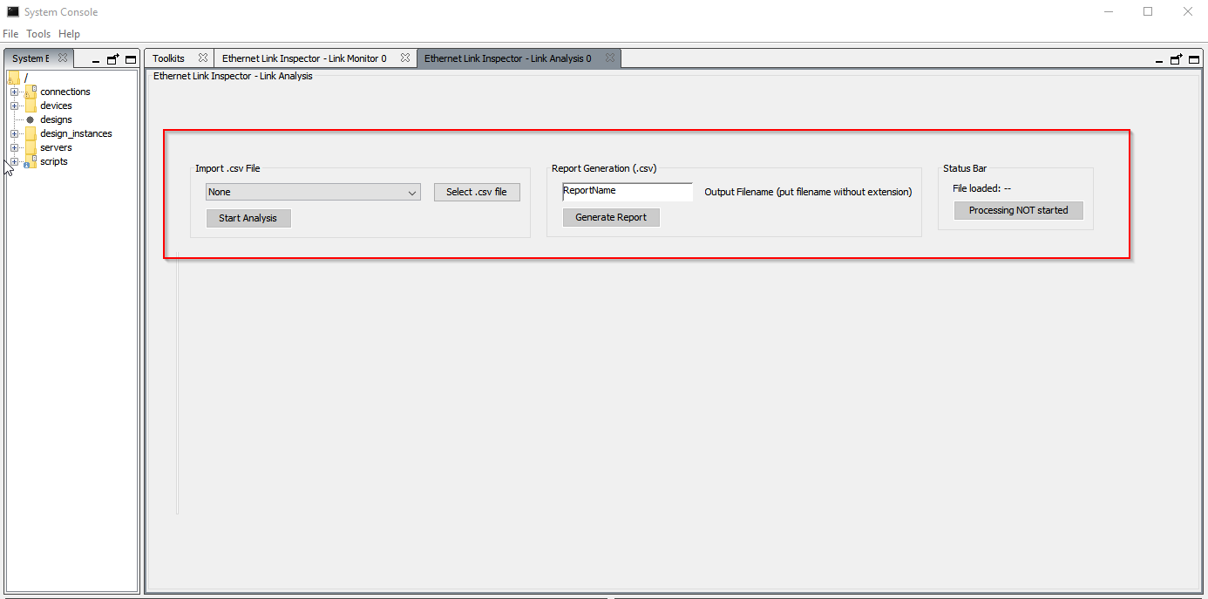
Task: Click the designs gear icon
Action: (31, 119)
